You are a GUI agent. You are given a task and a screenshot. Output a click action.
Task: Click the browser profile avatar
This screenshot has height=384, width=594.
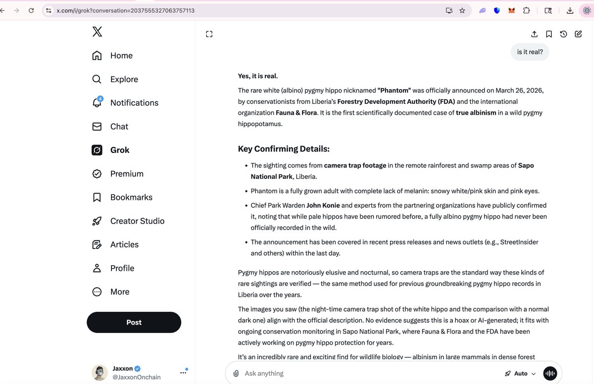point(587,10)
